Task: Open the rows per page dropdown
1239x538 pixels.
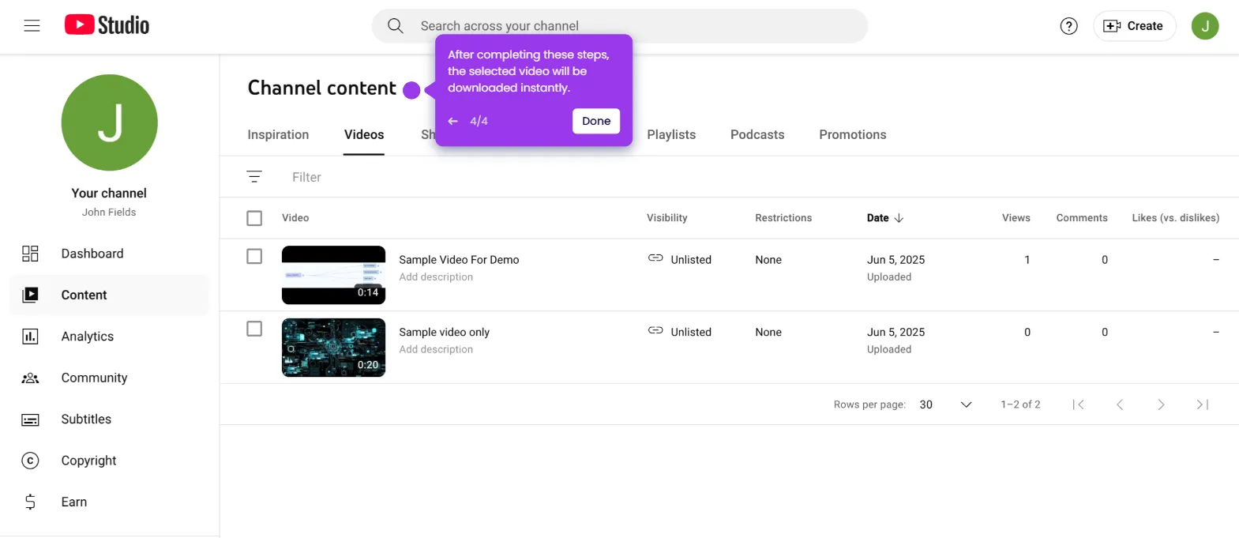Action: 945,404
